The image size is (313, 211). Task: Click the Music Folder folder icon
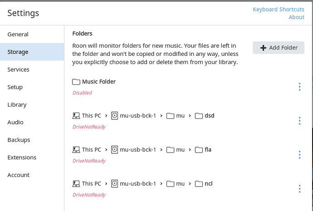pyautogui.click(x=76, y=82)
